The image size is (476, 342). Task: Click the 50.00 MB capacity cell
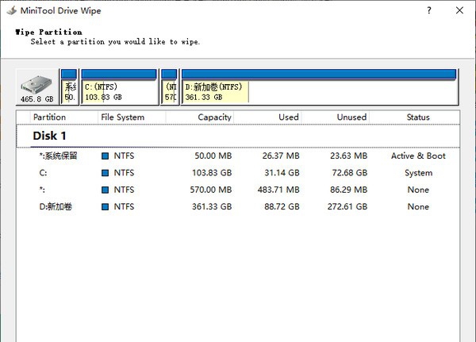tap(213, 156)
